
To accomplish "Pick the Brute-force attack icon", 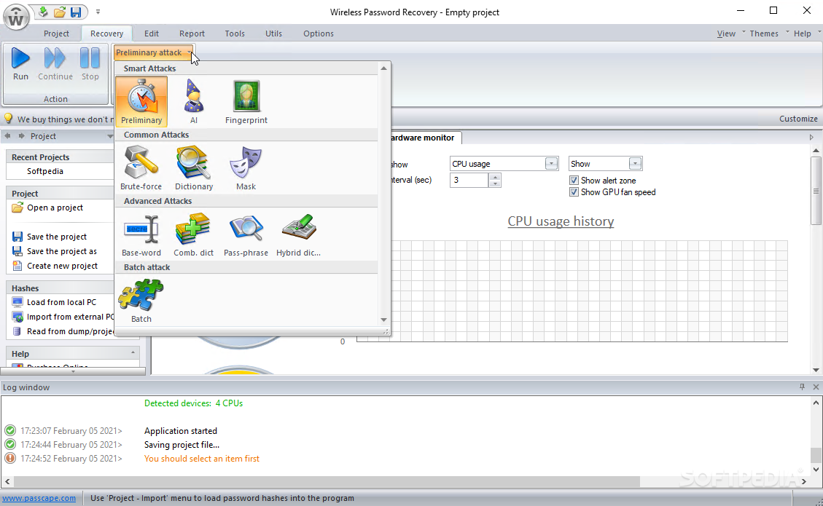I will (141, 167).
